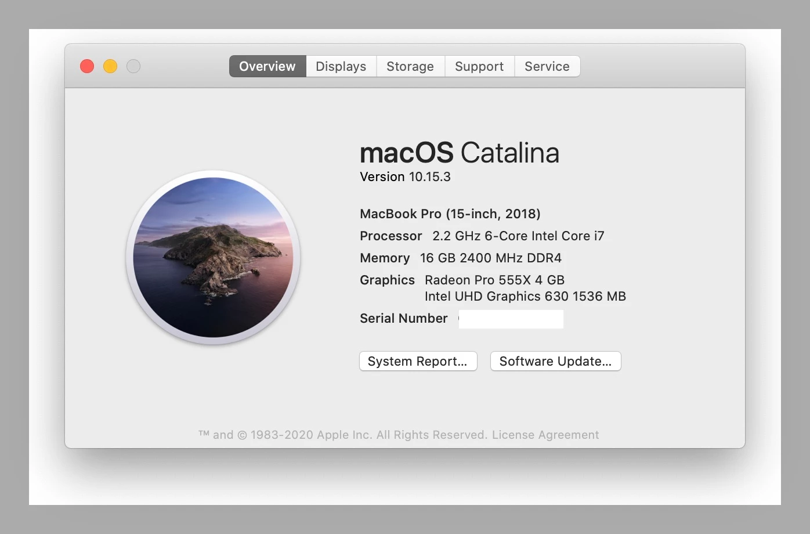Open the Displays tab
This screenshot has width=810, height=534.
(x=341, y=66)
